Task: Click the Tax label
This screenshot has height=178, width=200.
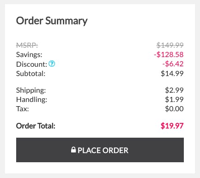Action: point(23,109)
